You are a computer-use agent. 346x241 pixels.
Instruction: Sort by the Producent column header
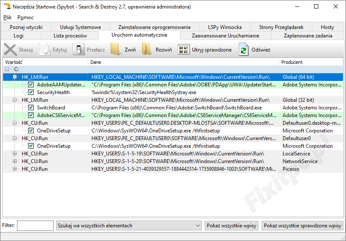[x=311, y=62]
